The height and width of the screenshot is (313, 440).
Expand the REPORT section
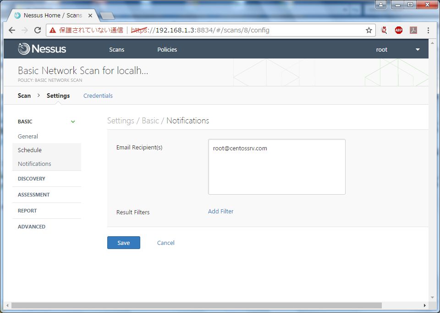point(47,211)
